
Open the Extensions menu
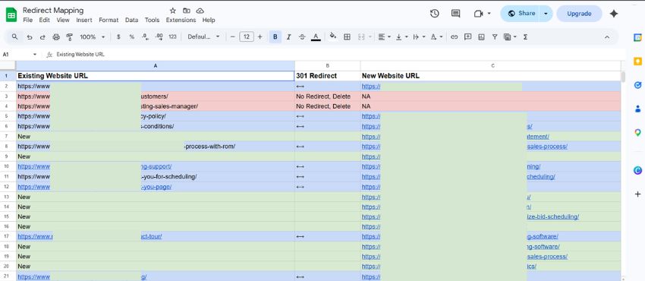point(181,21)
